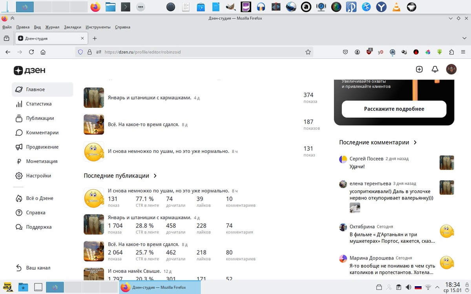
Task: Open Комментарии section in sidebar
Action: click(42, 132)
